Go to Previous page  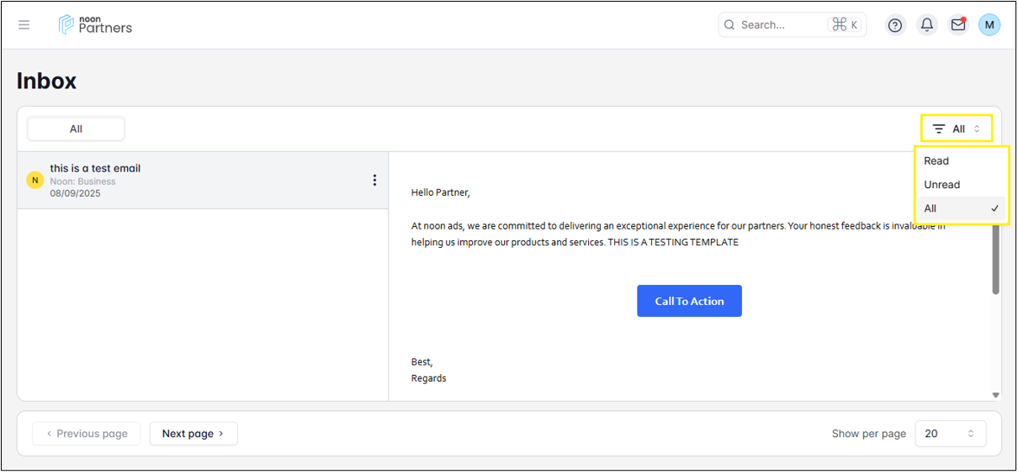coord(87,434)
